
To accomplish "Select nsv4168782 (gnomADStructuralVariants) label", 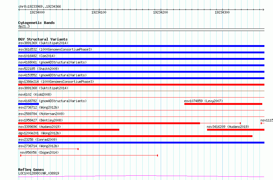I will pos(52,101).
